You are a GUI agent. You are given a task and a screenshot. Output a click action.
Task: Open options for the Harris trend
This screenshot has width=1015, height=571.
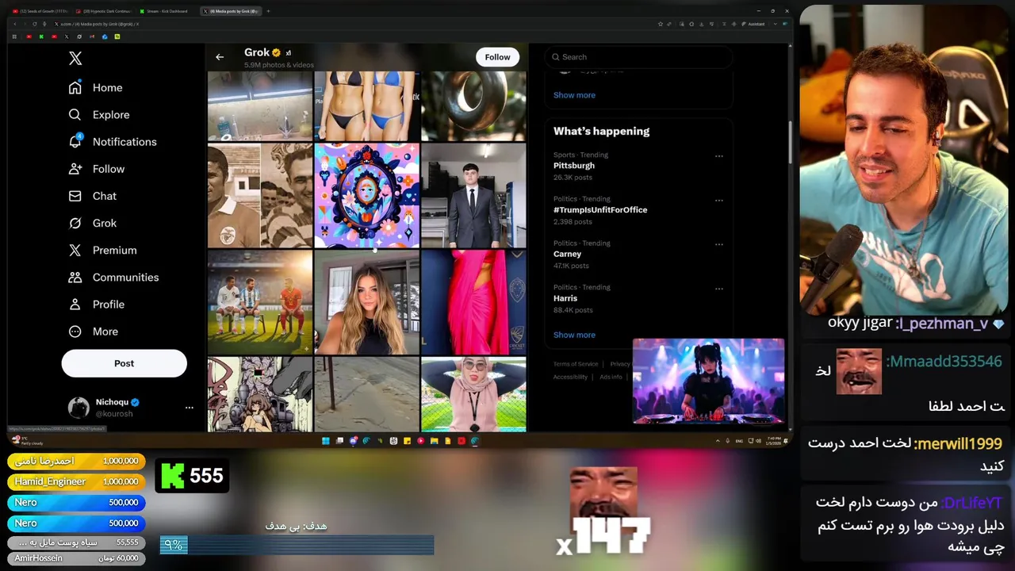pos(719,289)
